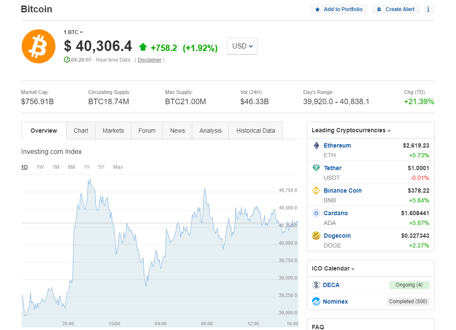456x330 pixels.
Task: Select the 1Y chart range
Action: [x=87, y=167]
